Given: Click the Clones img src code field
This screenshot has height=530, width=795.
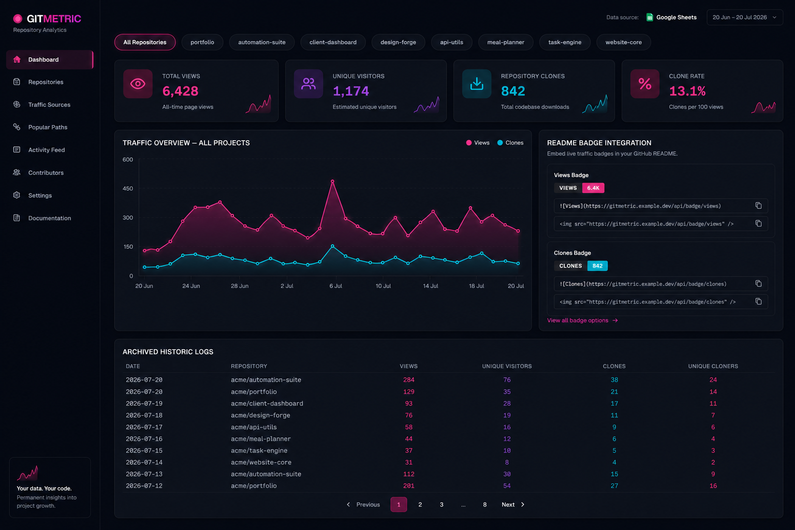Looking at the screenshot, I should pyautogui.click(x=661, y=302).
